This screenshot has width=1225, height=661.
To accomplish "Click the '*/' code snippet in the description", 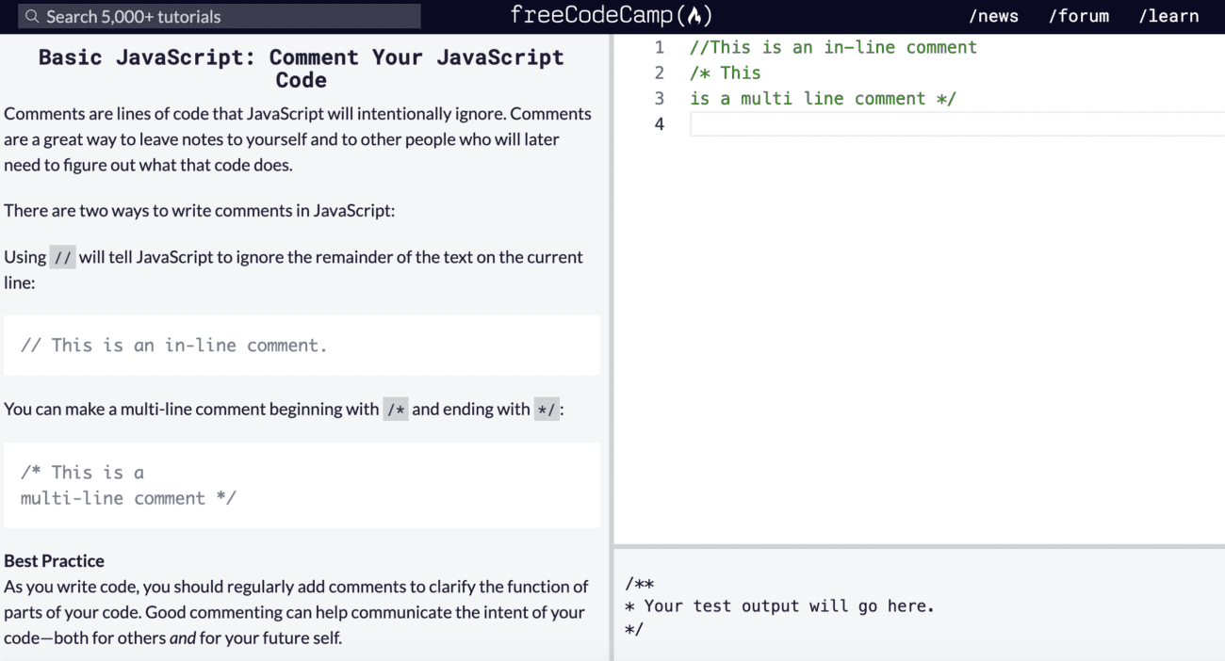I will [x=546, y=409].
